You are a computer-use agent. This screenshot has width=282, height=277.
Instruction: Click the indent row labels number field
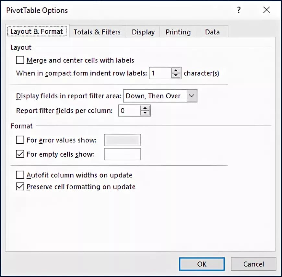click(x=160, y=73)
